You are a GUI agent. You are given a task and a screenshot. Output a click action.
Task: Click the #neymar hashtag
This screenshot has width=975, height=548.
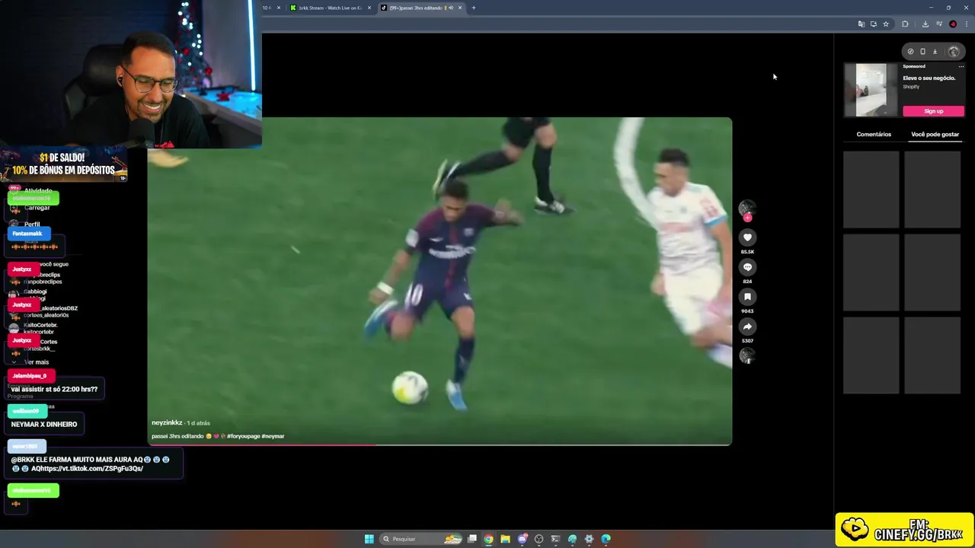pos(273,436)
